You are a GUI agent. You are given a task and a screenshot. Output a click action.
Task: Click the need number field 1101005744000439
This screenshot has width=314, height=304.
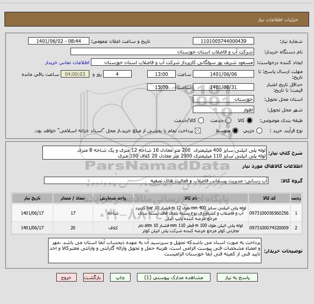(223, 41)
